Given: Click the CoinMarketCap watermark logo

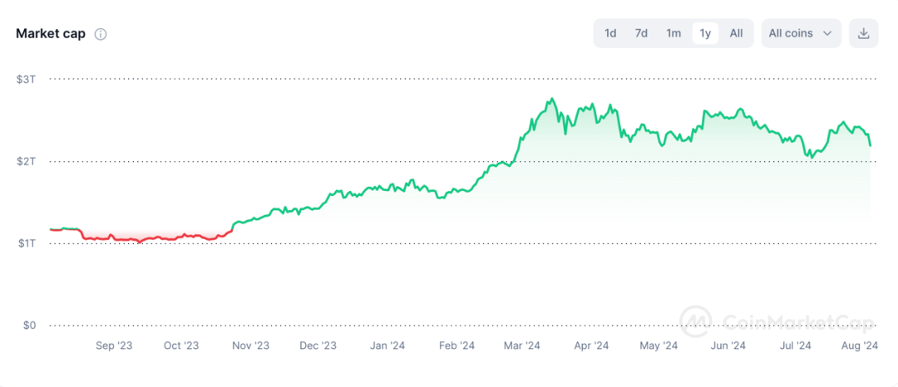Looking at the screenshot, I should tap(695, 321).
